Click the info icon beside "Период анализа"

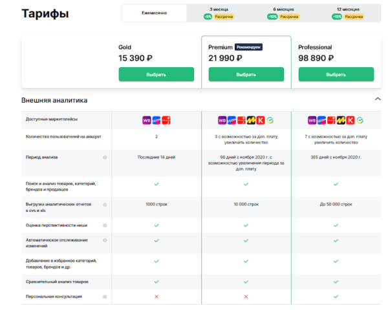(105, 157)
